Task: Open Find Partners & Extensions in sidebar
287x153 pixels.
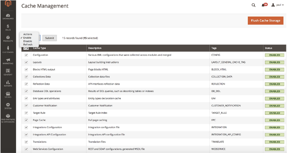Action: pyautogui.click(x=8, y=118)
